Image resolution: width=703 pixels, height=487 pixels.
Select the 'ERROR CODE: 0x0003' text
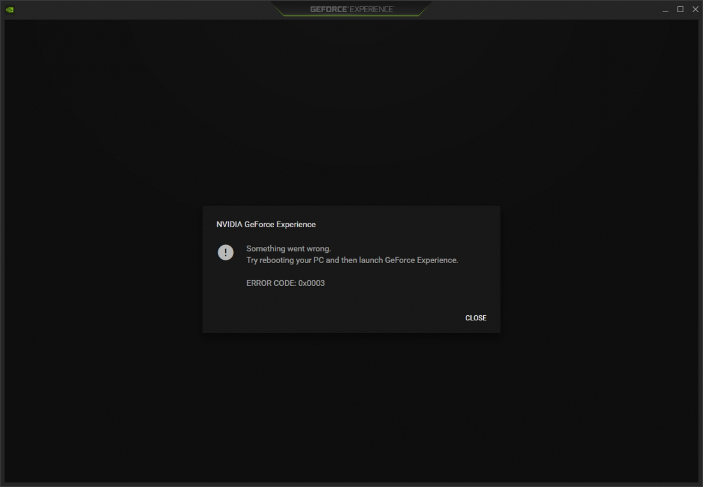pyautogui.click(x=286, y=283)
